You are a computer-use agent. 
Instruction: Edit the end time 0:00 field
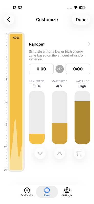click(78, 69)
